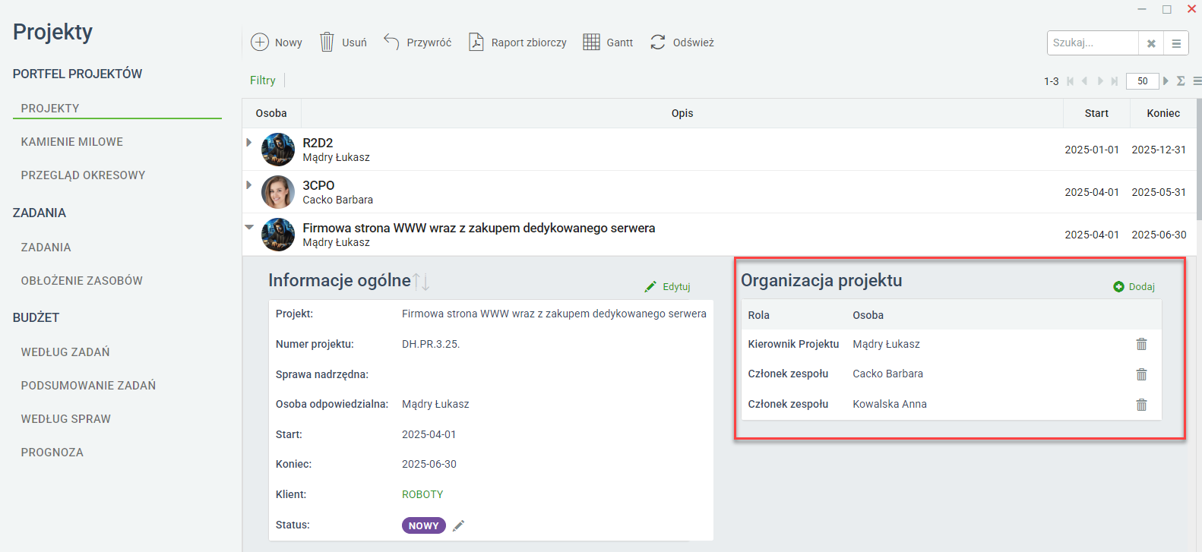Expand the 3CPO project row
This screenshot has height=552, width=1202.
pyautogui.click(x=248, y=185)
